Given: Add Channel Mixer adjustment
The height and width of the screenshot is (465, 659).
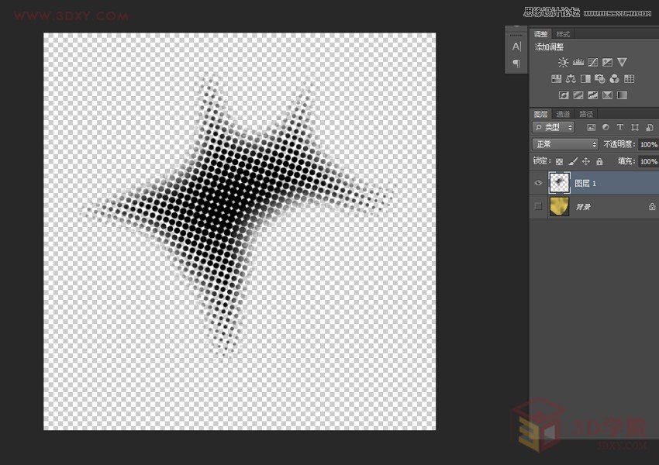Looking at the screenshot, I should coord(615,78).
